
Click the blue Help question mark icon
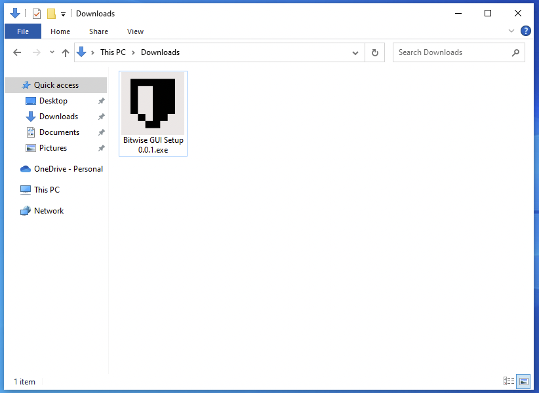(525, 31)
